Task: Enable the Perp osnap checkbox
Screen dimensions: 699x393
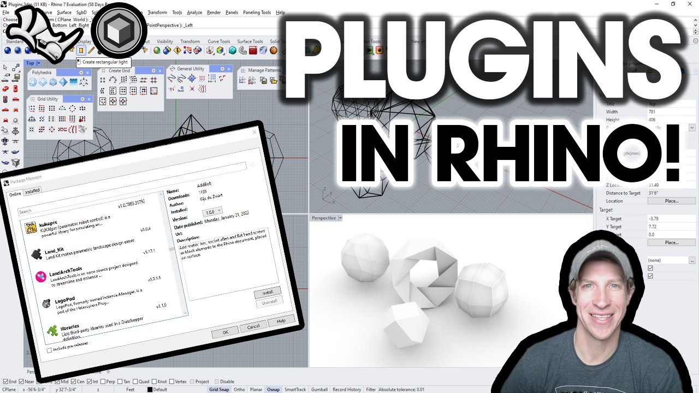Action: coord(103,382)
